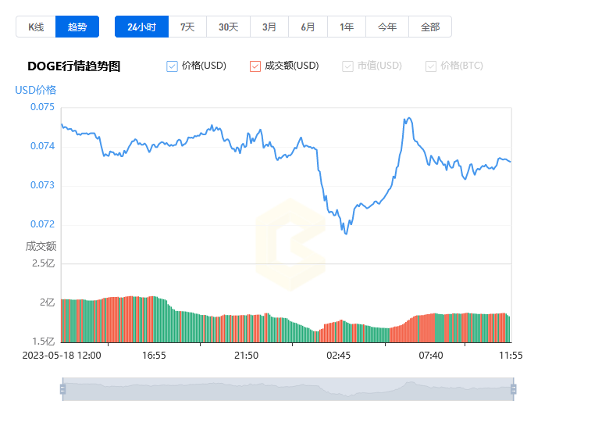Show 今年 year-to-date data
The width and height of the screenshot is (609, 440).
point(387,27)
